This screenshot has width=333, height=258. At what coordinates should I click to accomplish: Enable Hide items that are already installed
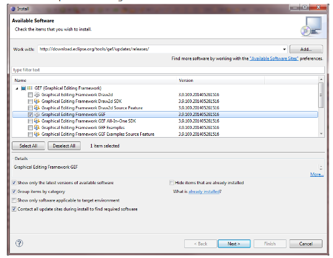172,182
